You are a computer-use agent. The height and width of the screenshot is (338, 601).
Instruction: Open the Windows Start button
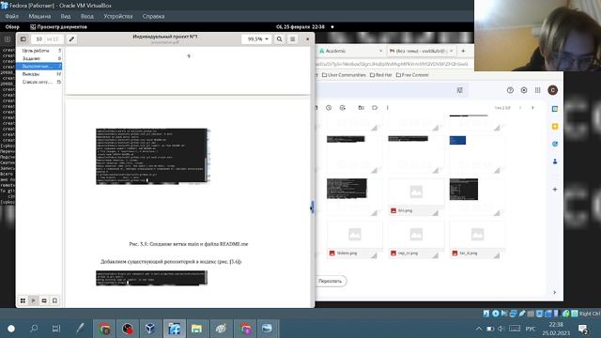(11, 329)
